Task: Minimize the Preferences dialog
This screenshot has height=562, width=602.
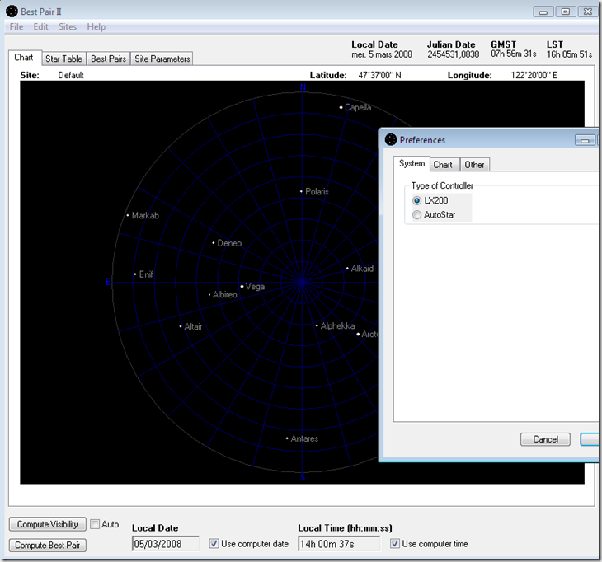Action: tap(585, 140)
